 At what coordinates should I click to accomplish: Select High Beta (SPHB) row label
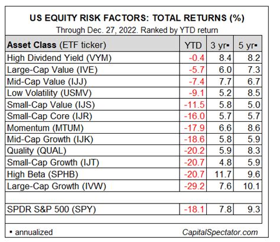coord(43,174)
